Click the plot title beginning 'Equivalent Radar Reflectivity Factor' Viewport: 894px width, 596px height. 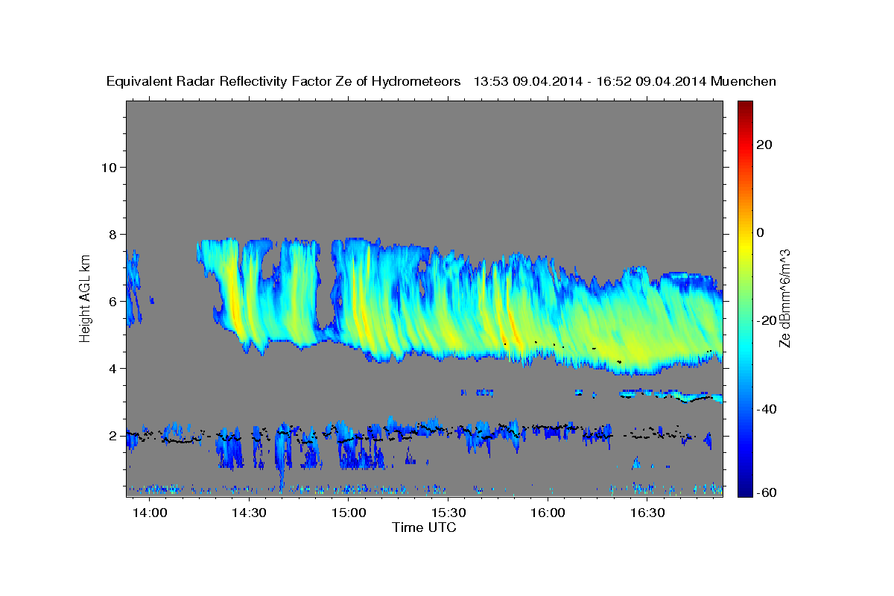441,81
